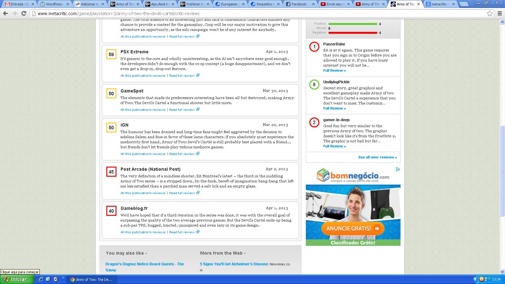Screen dimensions: 505x284
Task: Switch to the Facebook tab
Action: tap(299, 4)
